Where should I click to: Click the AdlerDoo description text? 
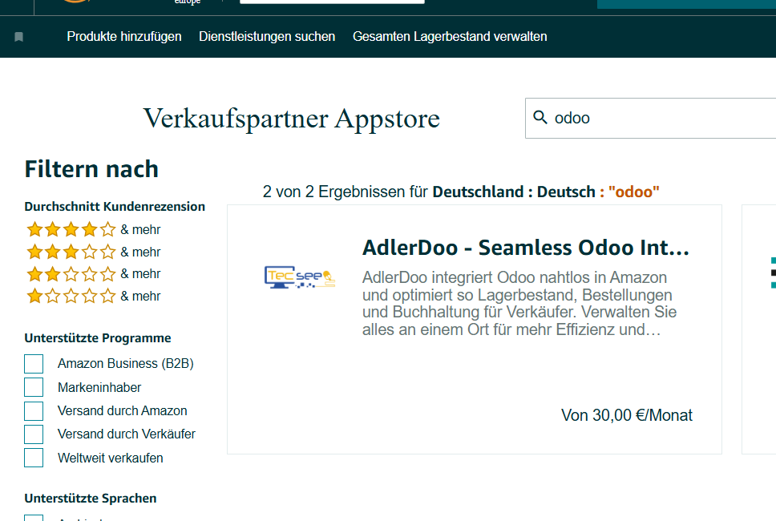pos(519,304)
